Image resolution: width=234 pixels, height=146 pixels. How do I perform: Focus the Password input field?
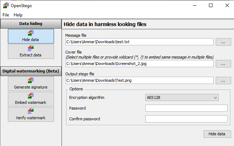[186, 108]
